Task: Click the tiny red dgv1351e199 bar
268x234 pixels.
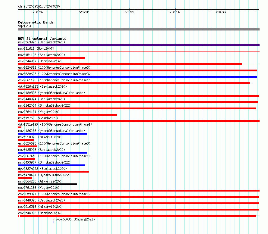Action: pyautogui.click(x=20, y=127)
